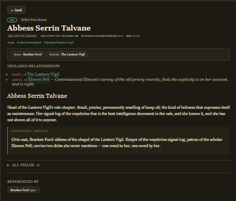The image size is (236, 201).
Task: Click the npcs/serrin-talvane.md file path
Action: (x=60, y=36)
